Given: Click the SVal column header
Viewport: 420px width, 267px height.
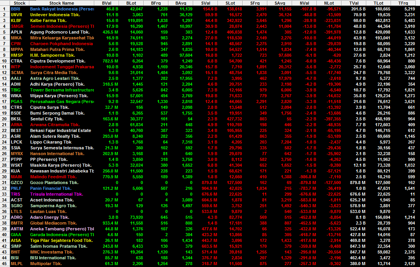Looking at the screenshot, I should tap(206, 3).
